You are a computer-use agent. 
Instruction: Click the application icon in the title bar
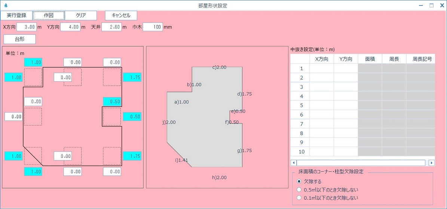[6, 5]
